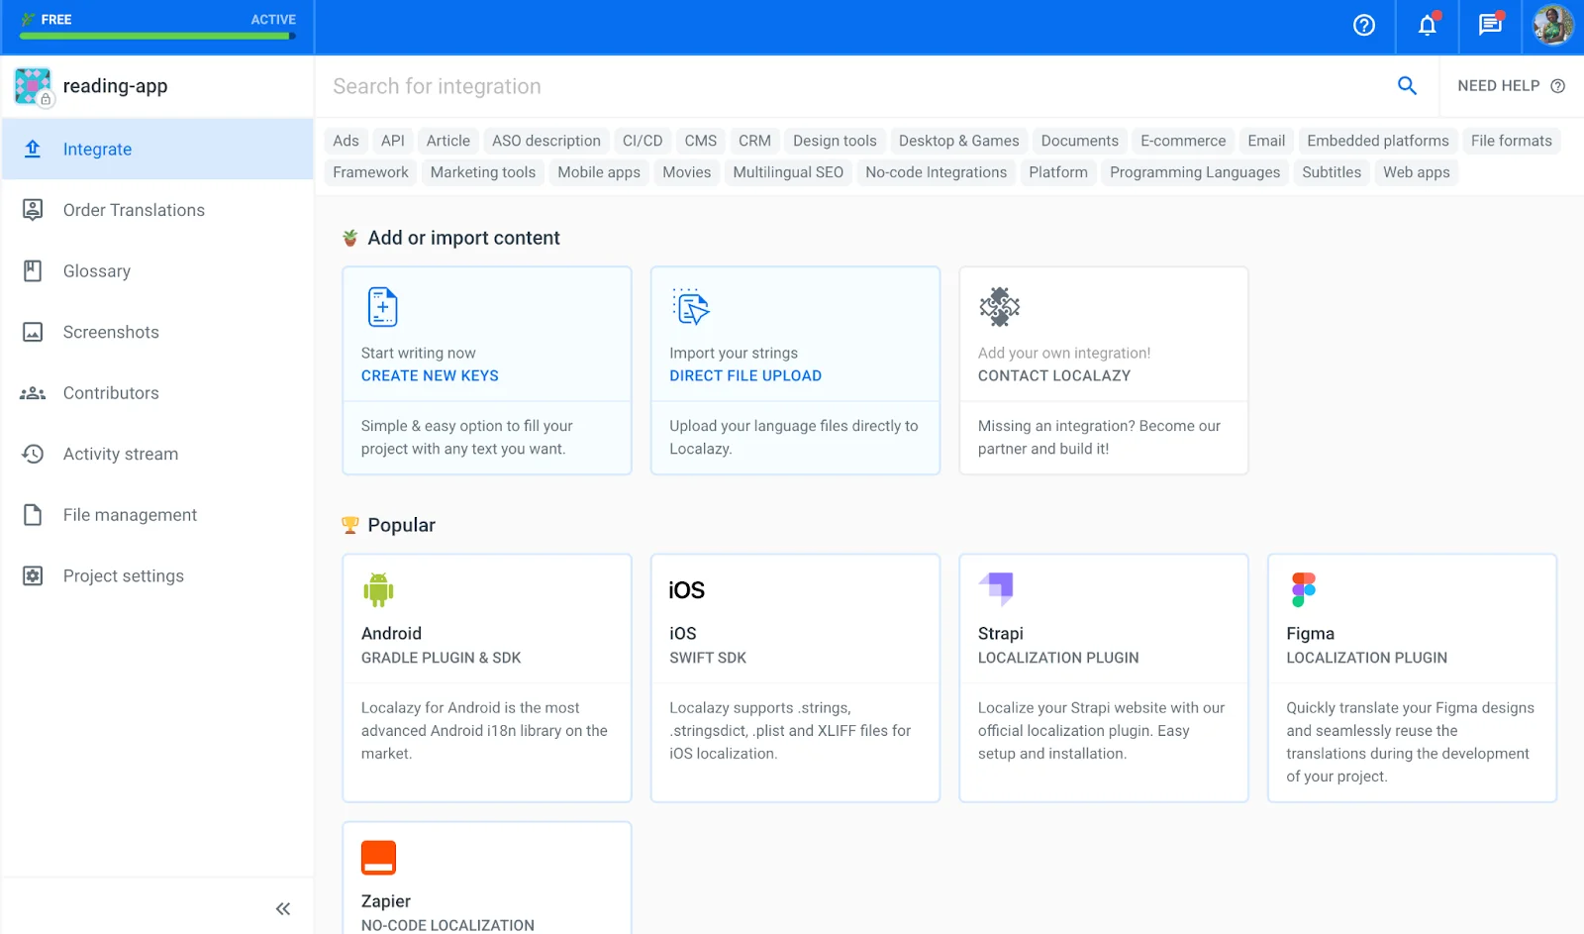Go to Project settings
Screen dimensions: 1584x934
tap(124, 576)
